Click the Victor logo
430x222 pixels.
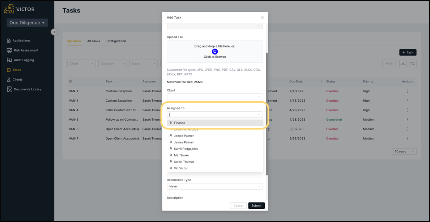(x=19, y=9)
